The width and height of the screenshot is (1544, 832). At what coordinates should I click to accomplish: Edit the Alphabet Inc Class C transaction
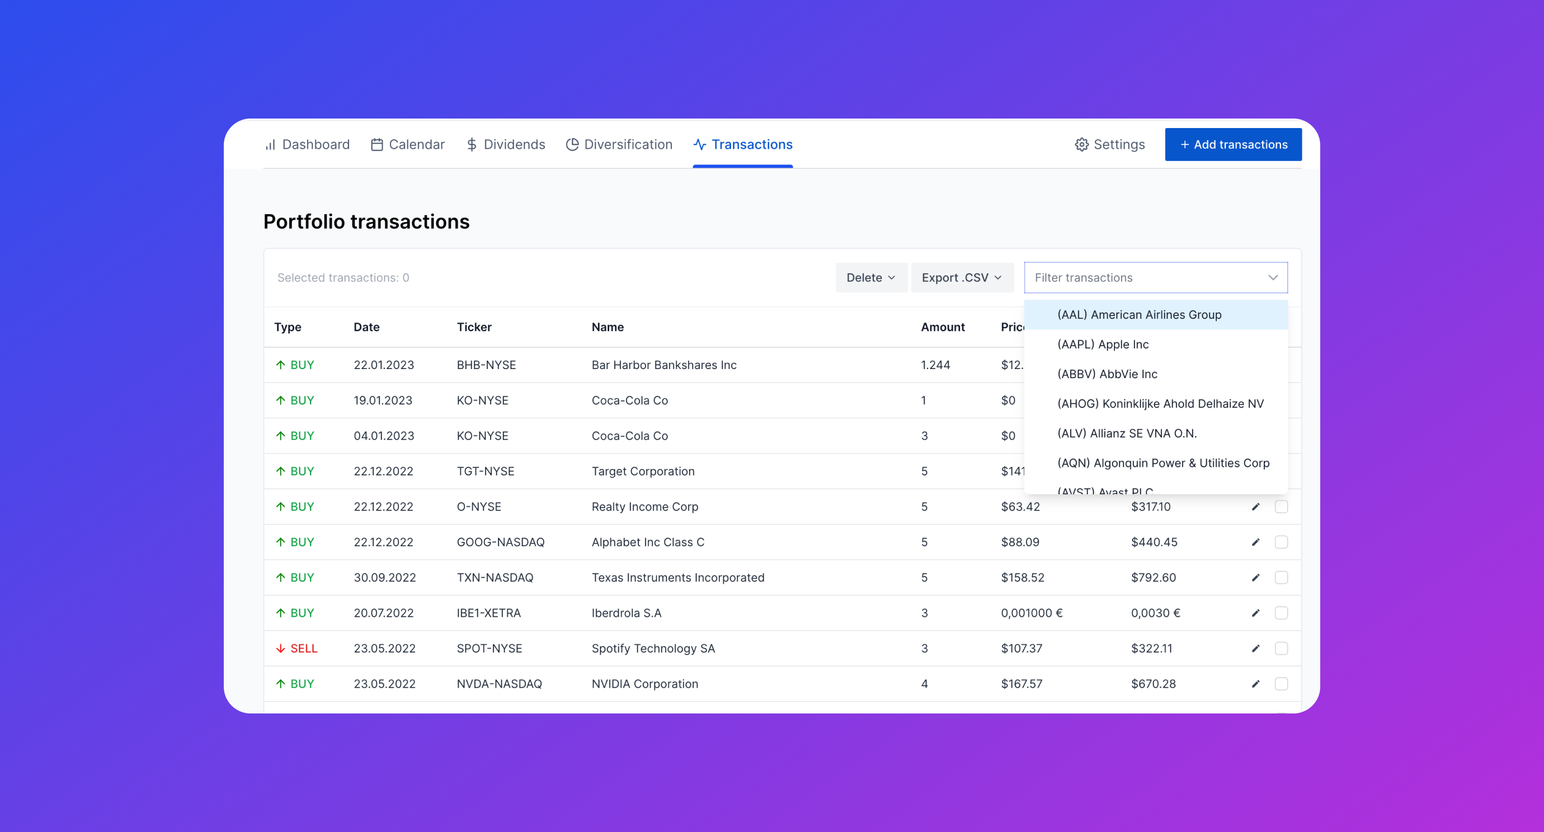pyautogui.click(x=1256, y=542)
